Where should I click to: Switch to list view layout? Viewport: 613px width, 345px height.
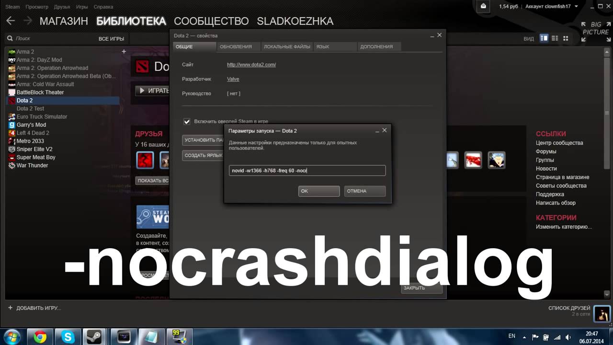[x=555, y=38]
